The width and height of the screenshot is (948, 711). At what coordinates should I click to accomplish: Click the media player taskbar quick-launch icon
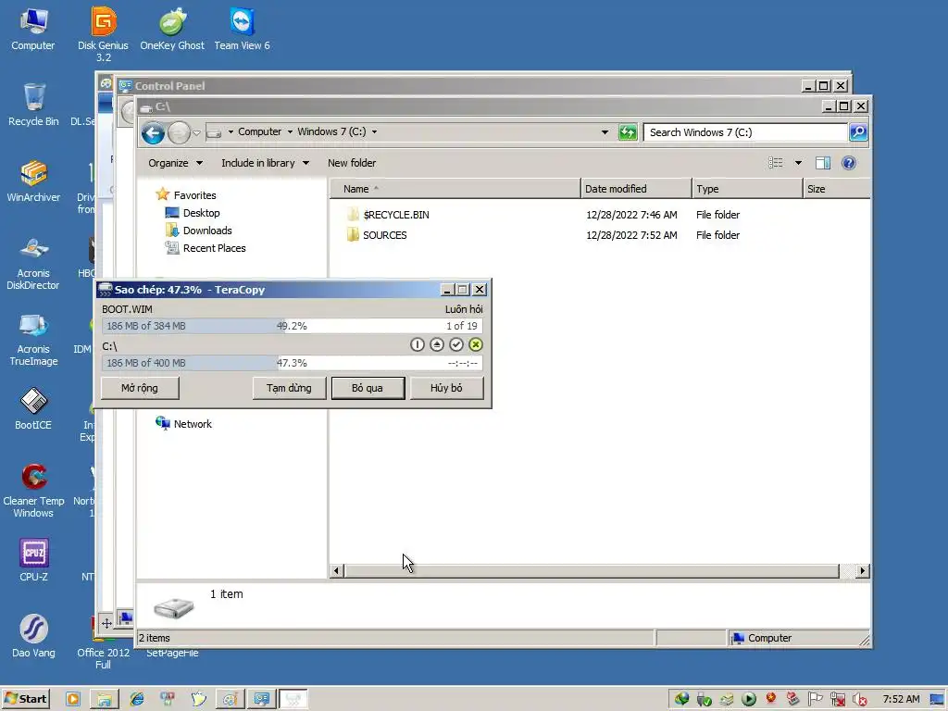73,699
